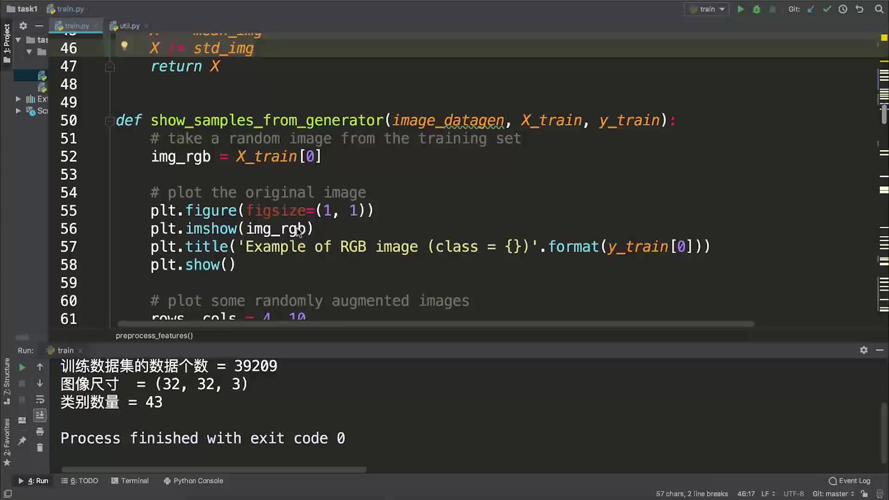
Task: Click the settings gear icon in Run panel
Action: [864, 350]
